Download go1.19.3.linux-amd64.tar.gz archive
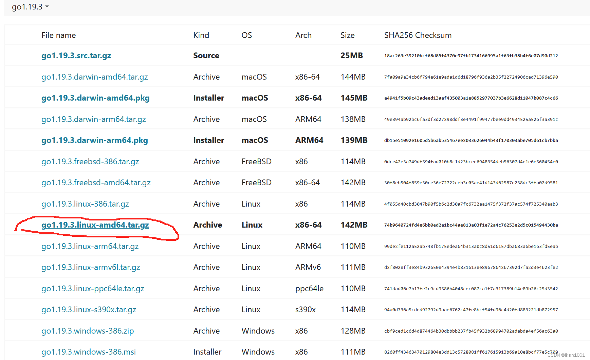This screenshot has height=360, width=590. click(x=95, y=225)
